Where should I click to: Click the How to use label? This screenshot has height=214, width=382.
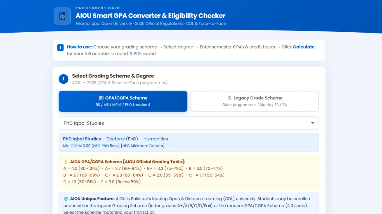tap(79, 47)
